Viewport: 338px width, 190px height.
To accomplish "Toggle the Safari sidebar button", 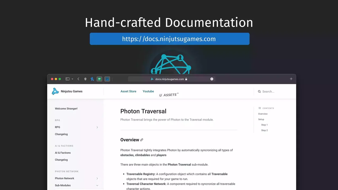I will pyautogui.click(x=67, y=79).
